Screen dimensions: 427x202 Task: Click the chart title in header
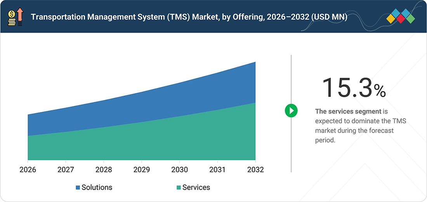pyautogui.click(x=189, y=17)
